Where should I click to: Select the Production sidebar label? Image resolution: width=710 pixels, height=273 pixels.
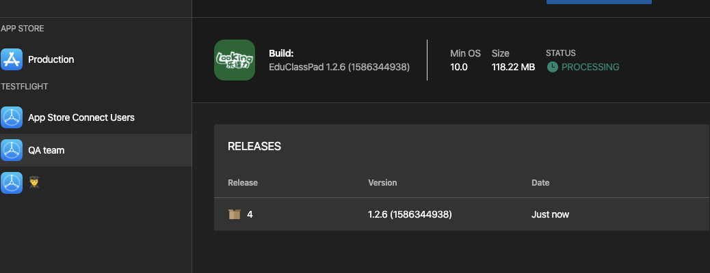pyautogui.click(x=51, y=59)
